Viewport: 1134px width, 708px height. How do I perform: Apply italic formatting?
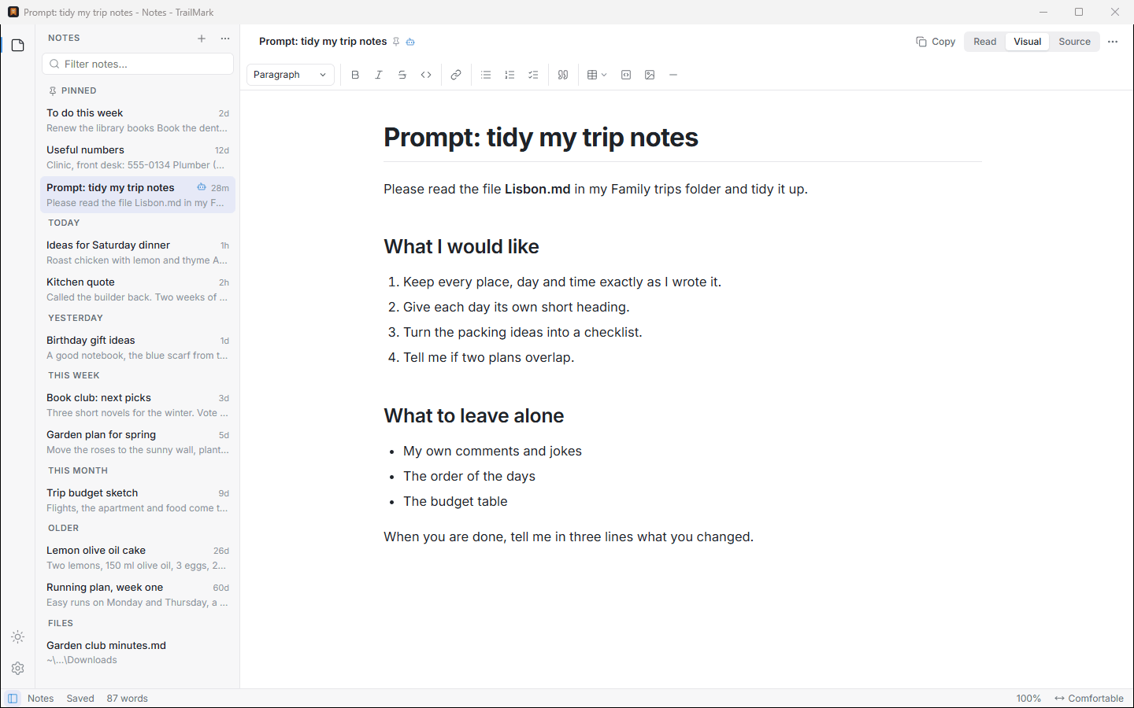pos(379,75)
